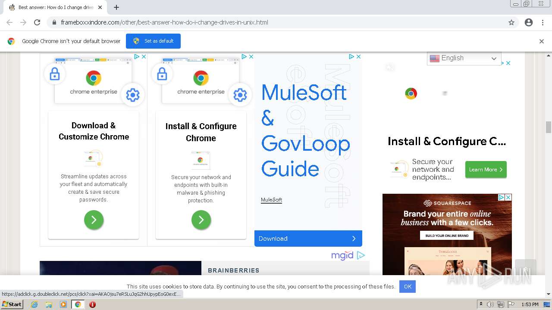
Task: Click AdChoices icon on Squarespace ad
Action: click(502, 197)
